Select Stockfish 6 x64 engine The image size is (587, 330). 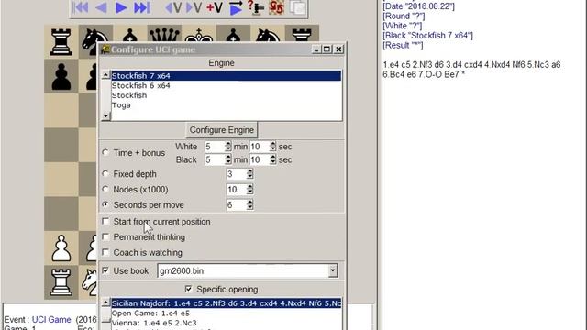pos(227,85)
